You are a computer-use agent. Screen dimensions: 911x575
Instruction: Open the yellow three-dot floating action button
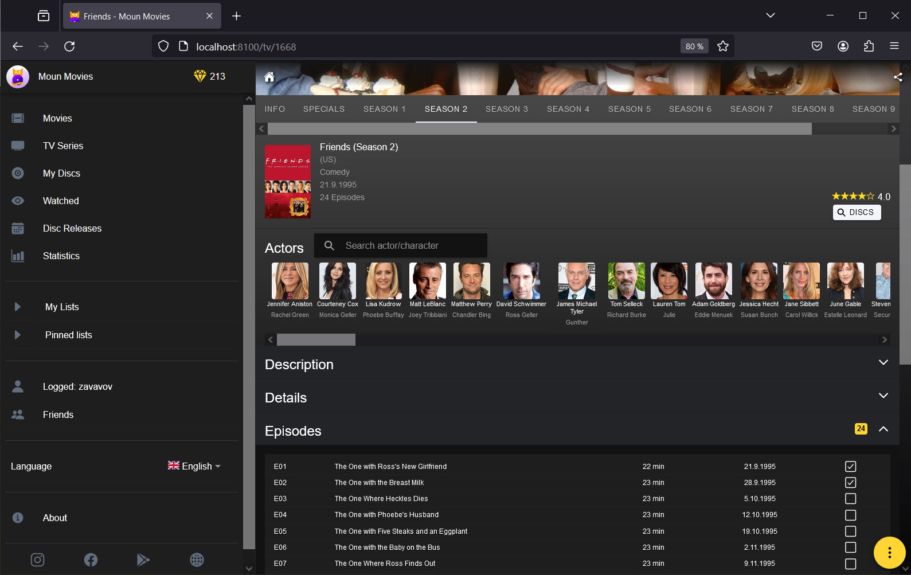[889, 553]
